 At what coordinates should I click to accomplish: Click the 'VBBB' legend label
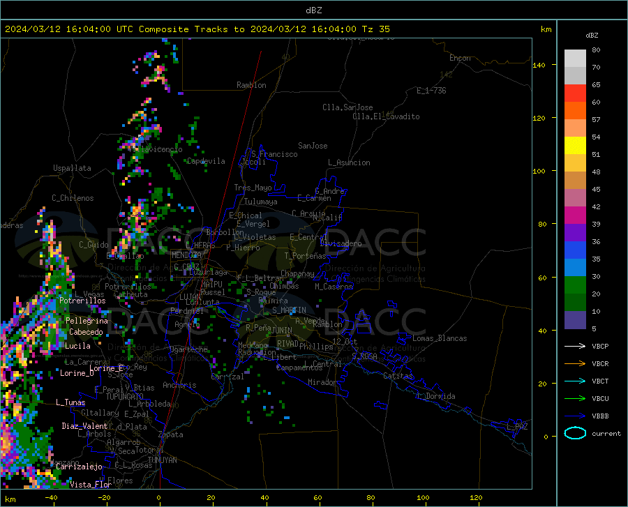[600, 416]
